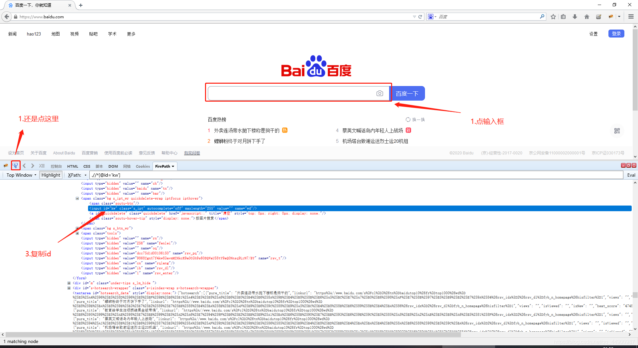
Task: Go to the browser home page
Action: point(587,17)
